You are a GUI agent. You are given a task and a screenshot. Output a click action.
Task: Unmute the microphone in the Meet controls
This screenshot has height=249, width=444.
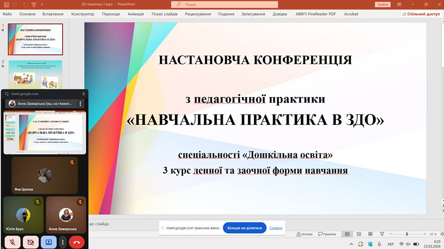coord(12,242)
